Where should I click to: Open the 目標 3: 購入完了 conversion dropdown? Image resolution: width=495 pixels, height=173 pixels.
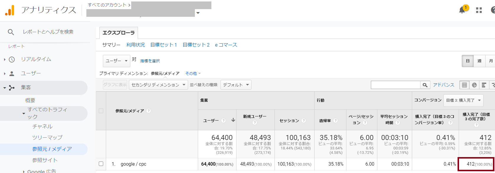point(463,100)
